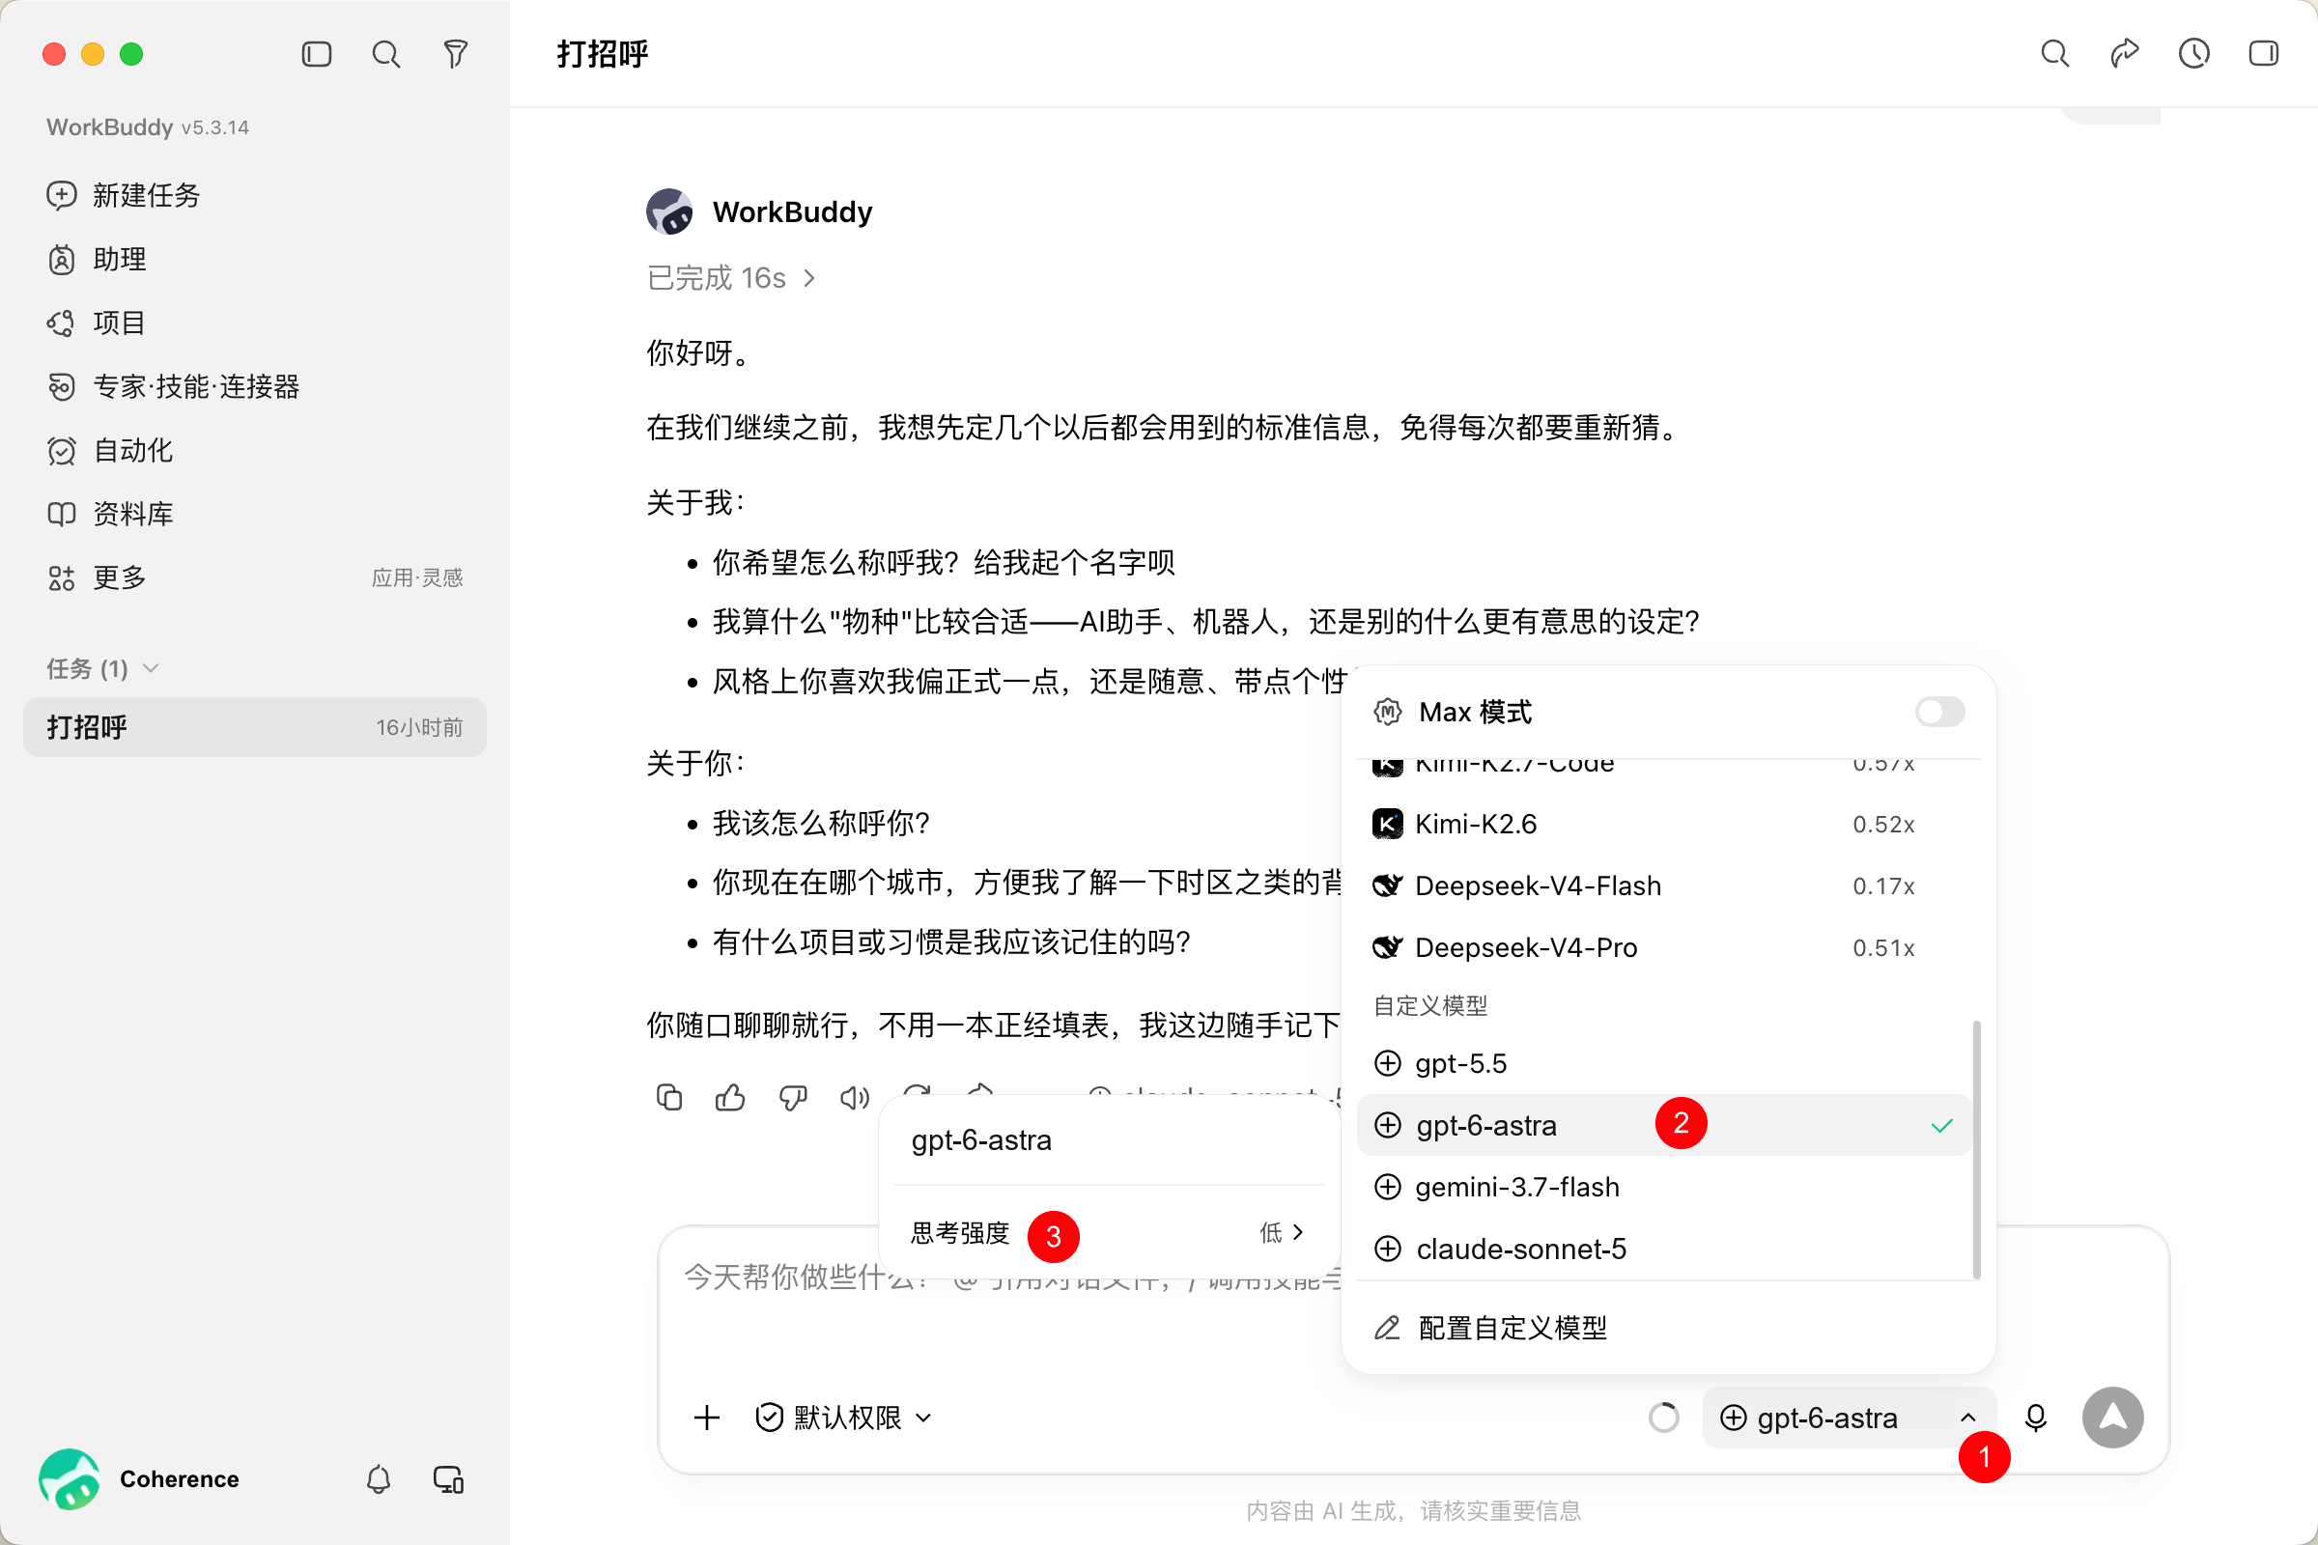This screenshot has width=2318, height=1545.
Task: Select claude-sonnet-5 custom model
Action: coord(1664,1249)
